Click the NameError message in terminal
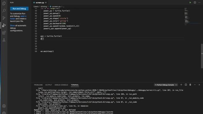The width and height of the screenshot is (203, 114). point(55,110)
